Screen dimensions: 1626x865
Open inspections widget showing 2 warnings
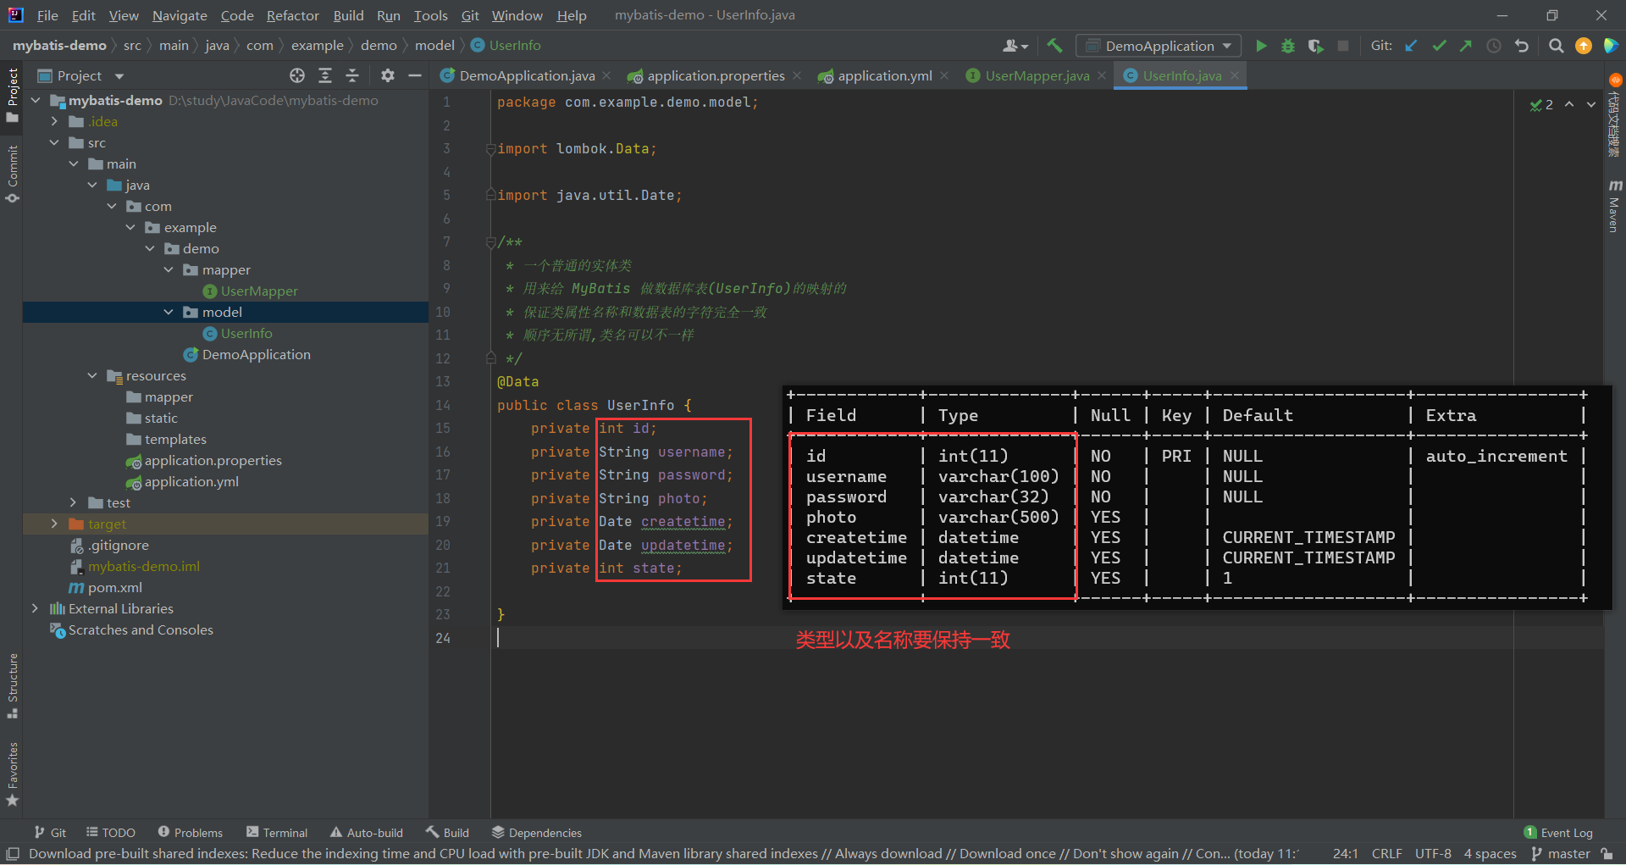[1541, 104]
